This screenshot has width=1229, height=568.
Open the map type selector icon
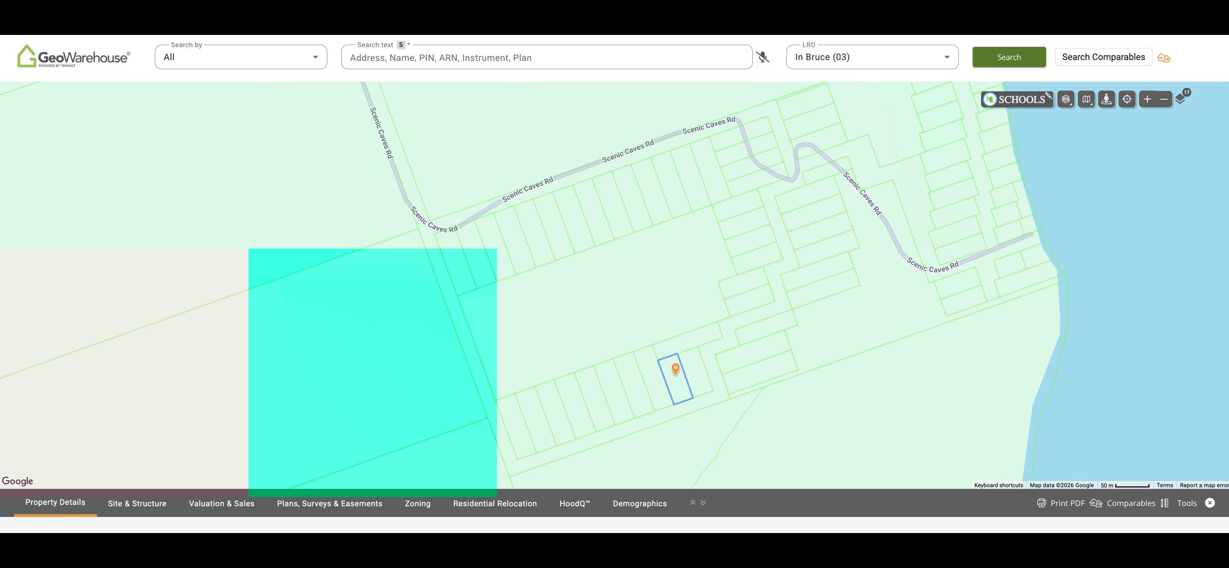click(1086, 100)
